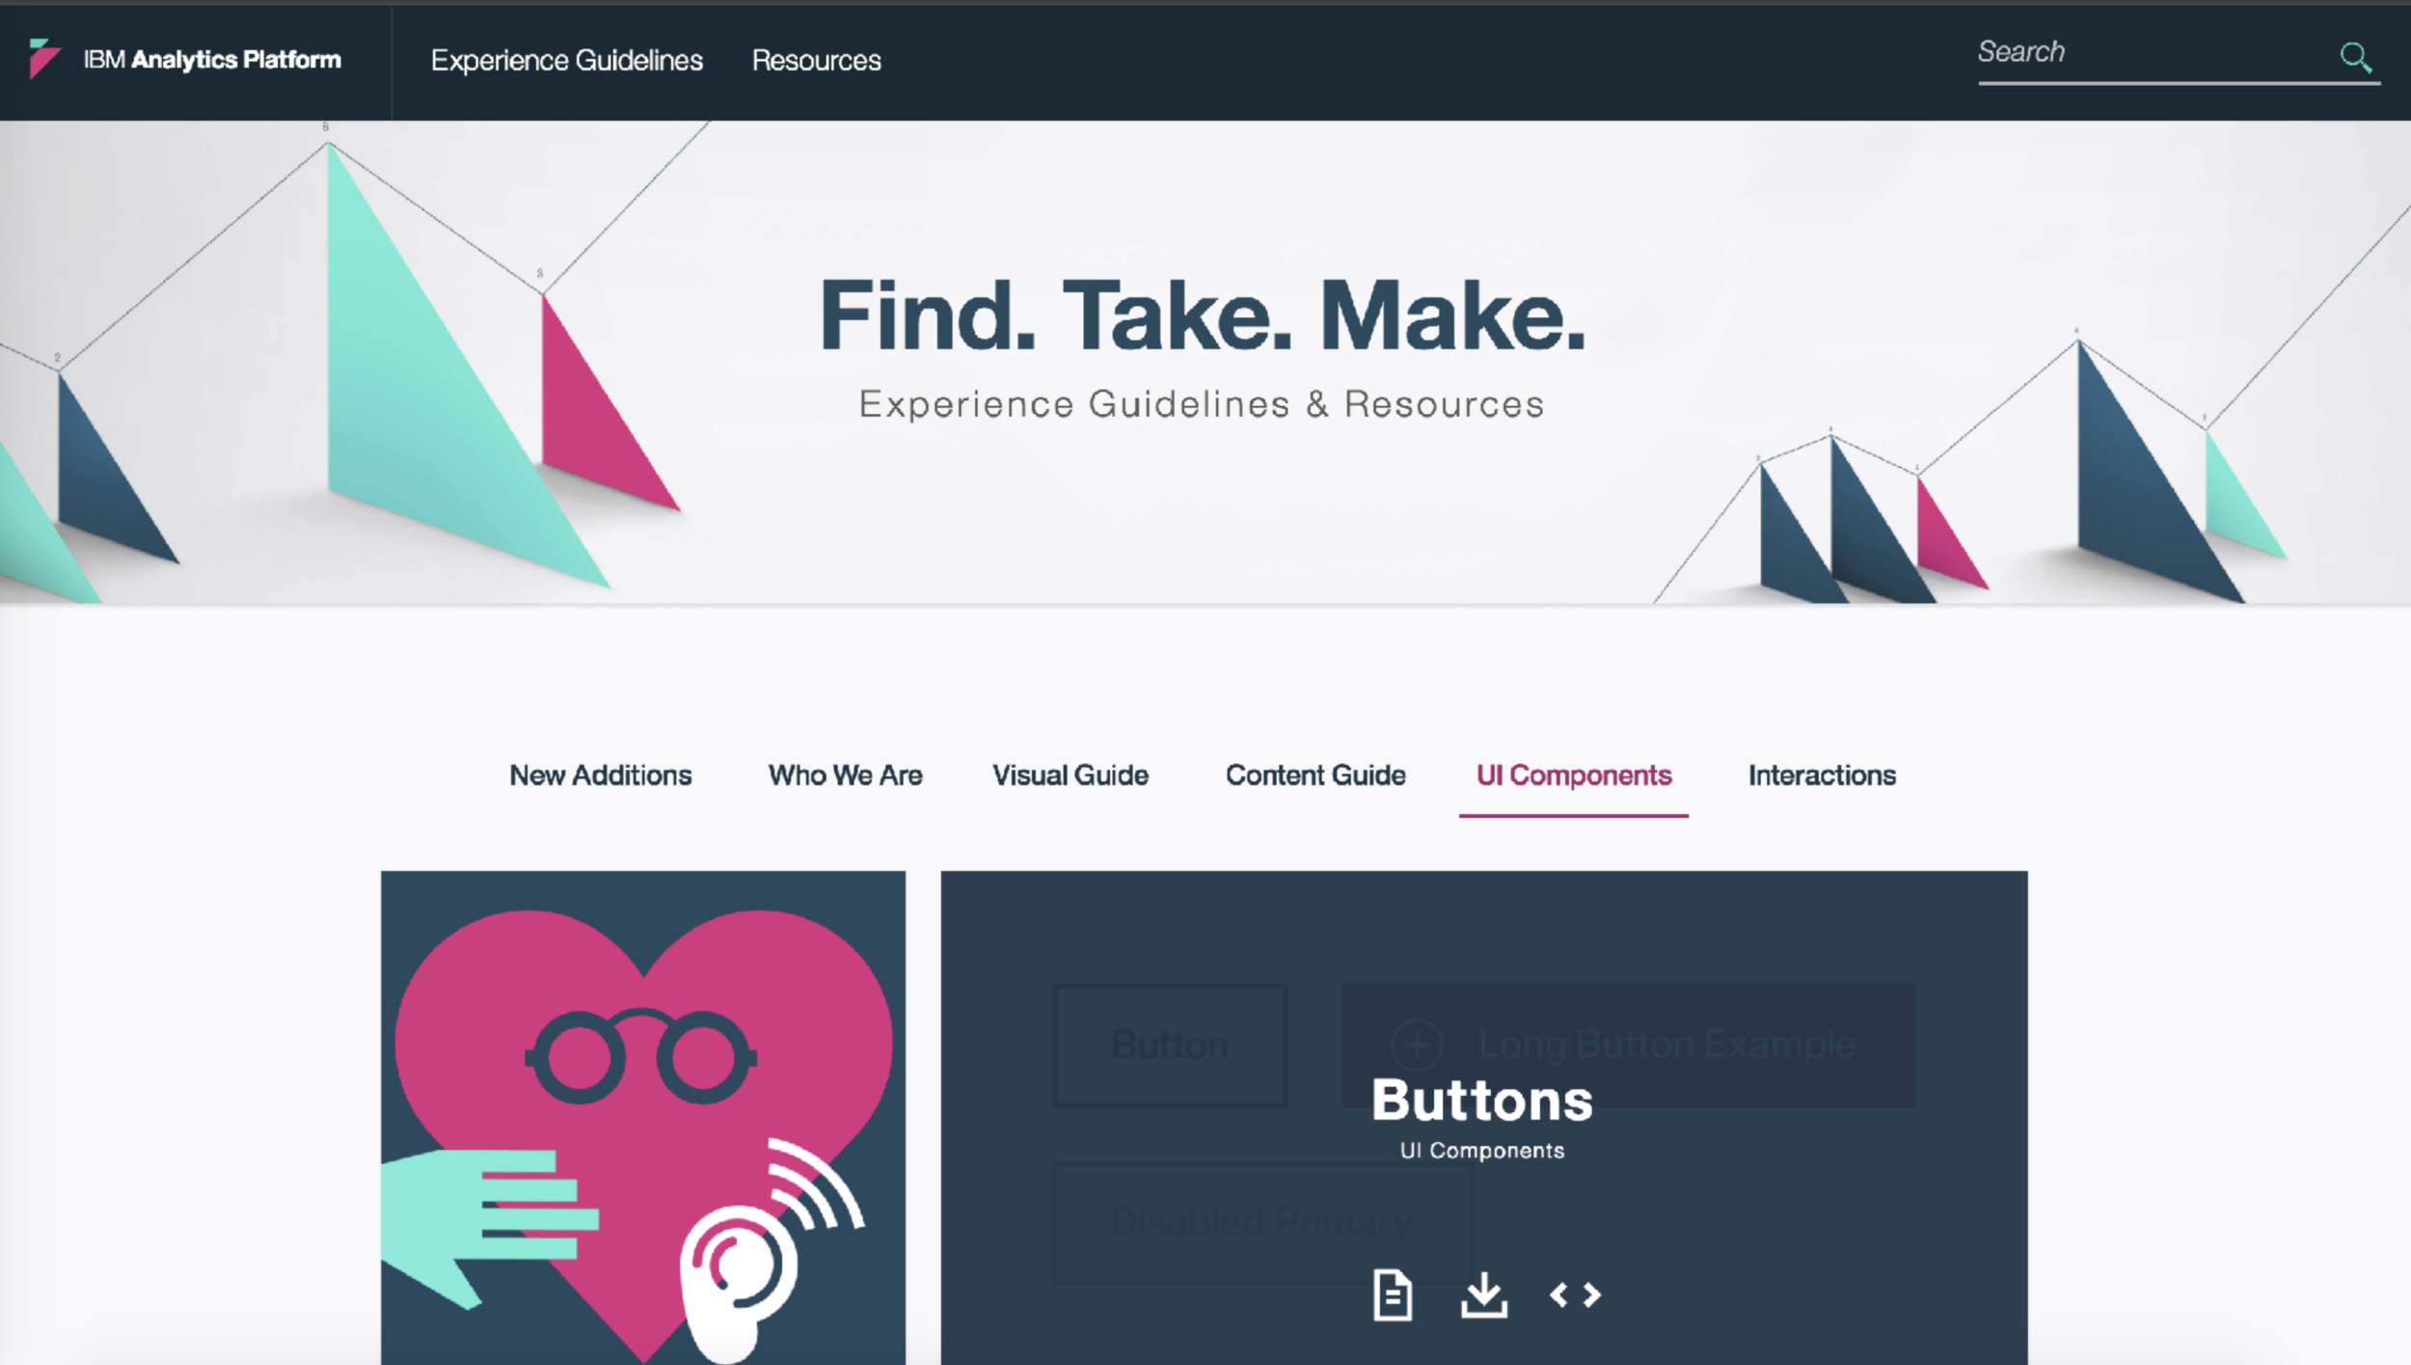Click the Find. Take. Make. hero heading
2411x1365 pixels.
(1202, 315)
